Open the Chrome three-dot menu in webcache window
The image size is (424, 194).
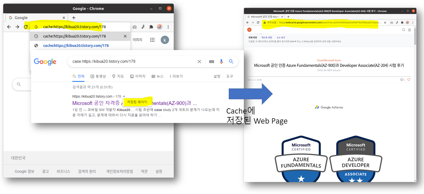[413, 23]
